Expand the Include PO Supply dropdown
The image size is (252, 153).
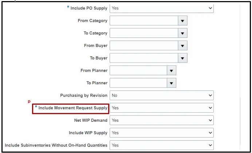tap(162, 8)
